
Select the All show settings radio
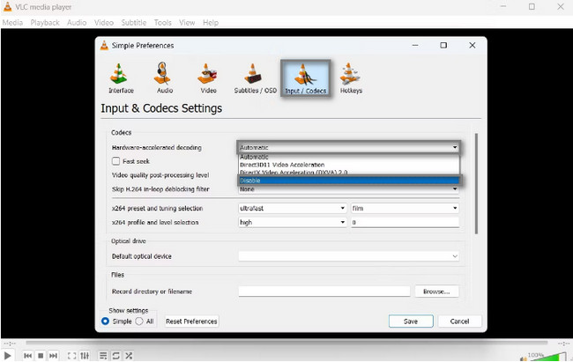point(139,321)
